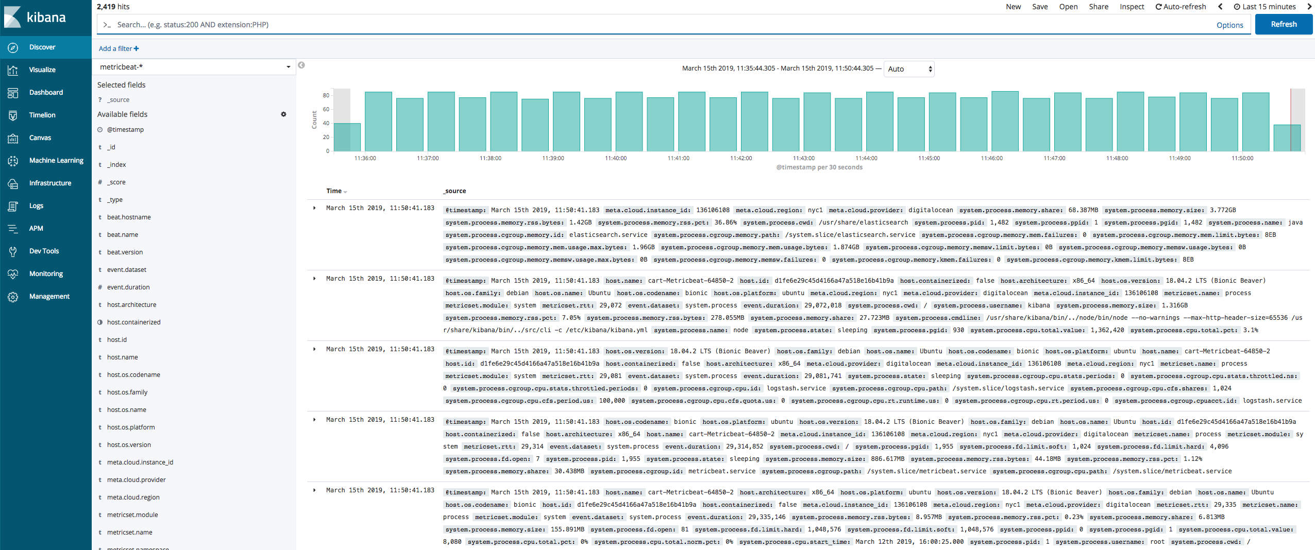This screenshot has width=1315, height=550.
Task: Click the boolean icon beside host.containerized
Action: [100, 322]
